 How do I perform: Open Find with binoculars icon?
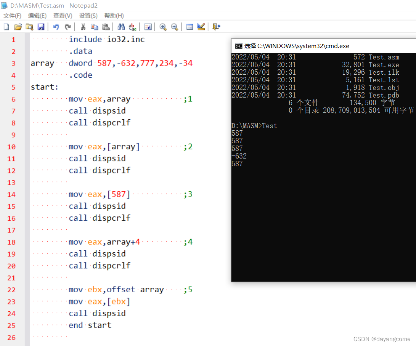[x=121, y=27]
